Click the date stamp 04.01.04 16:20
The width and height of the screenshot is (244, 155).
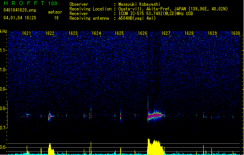(x=20, y=18)
